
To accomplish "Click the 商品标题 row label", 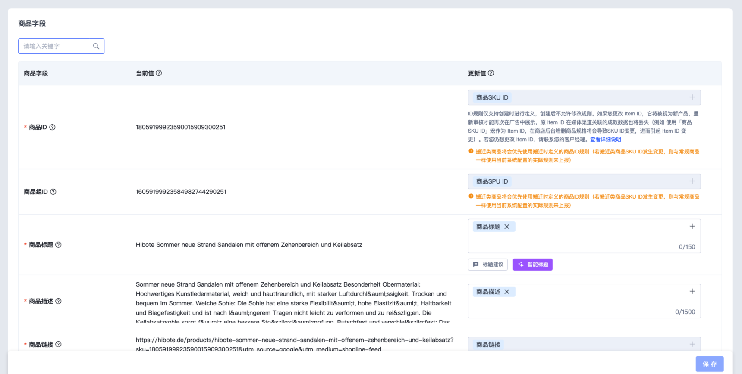I will coord(41,245).
